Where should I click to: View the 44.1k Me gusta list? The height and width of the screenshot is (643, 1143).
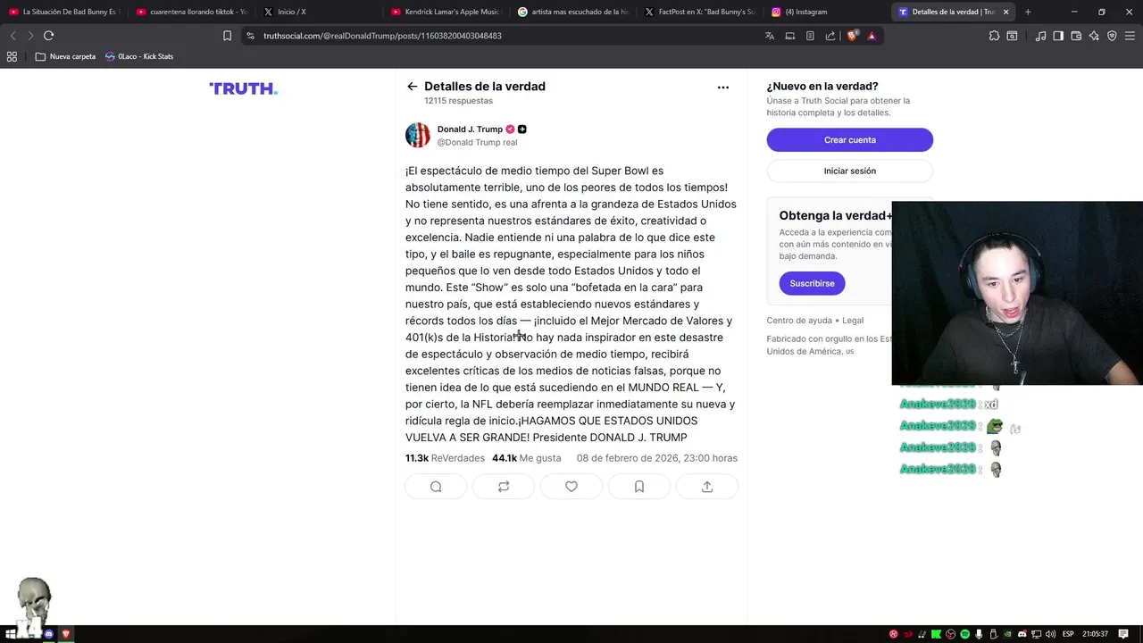[527, 458]
